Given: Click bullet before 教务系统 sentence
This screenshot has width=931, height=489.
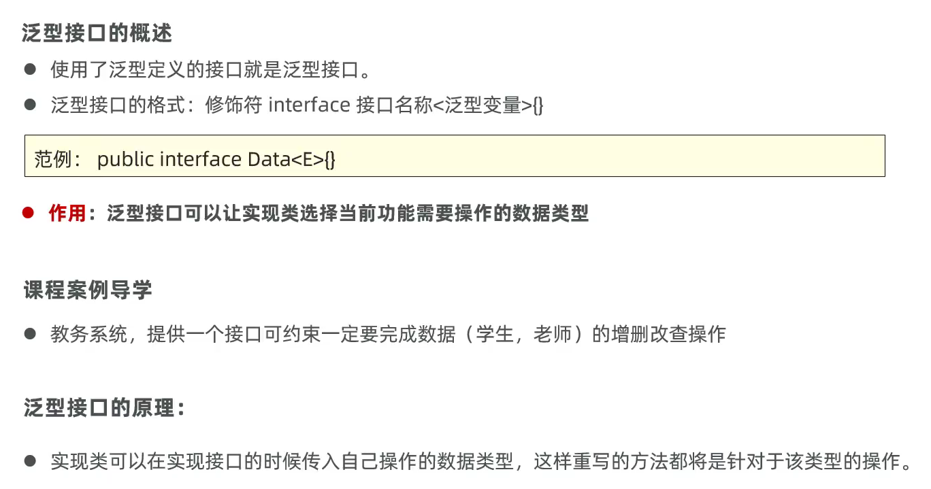Looking at the screenshot, I should pos(29,334).
